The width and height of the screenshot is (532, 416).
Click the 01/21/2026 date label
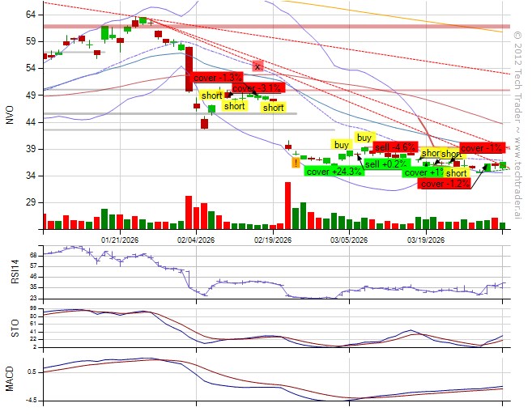118,240
